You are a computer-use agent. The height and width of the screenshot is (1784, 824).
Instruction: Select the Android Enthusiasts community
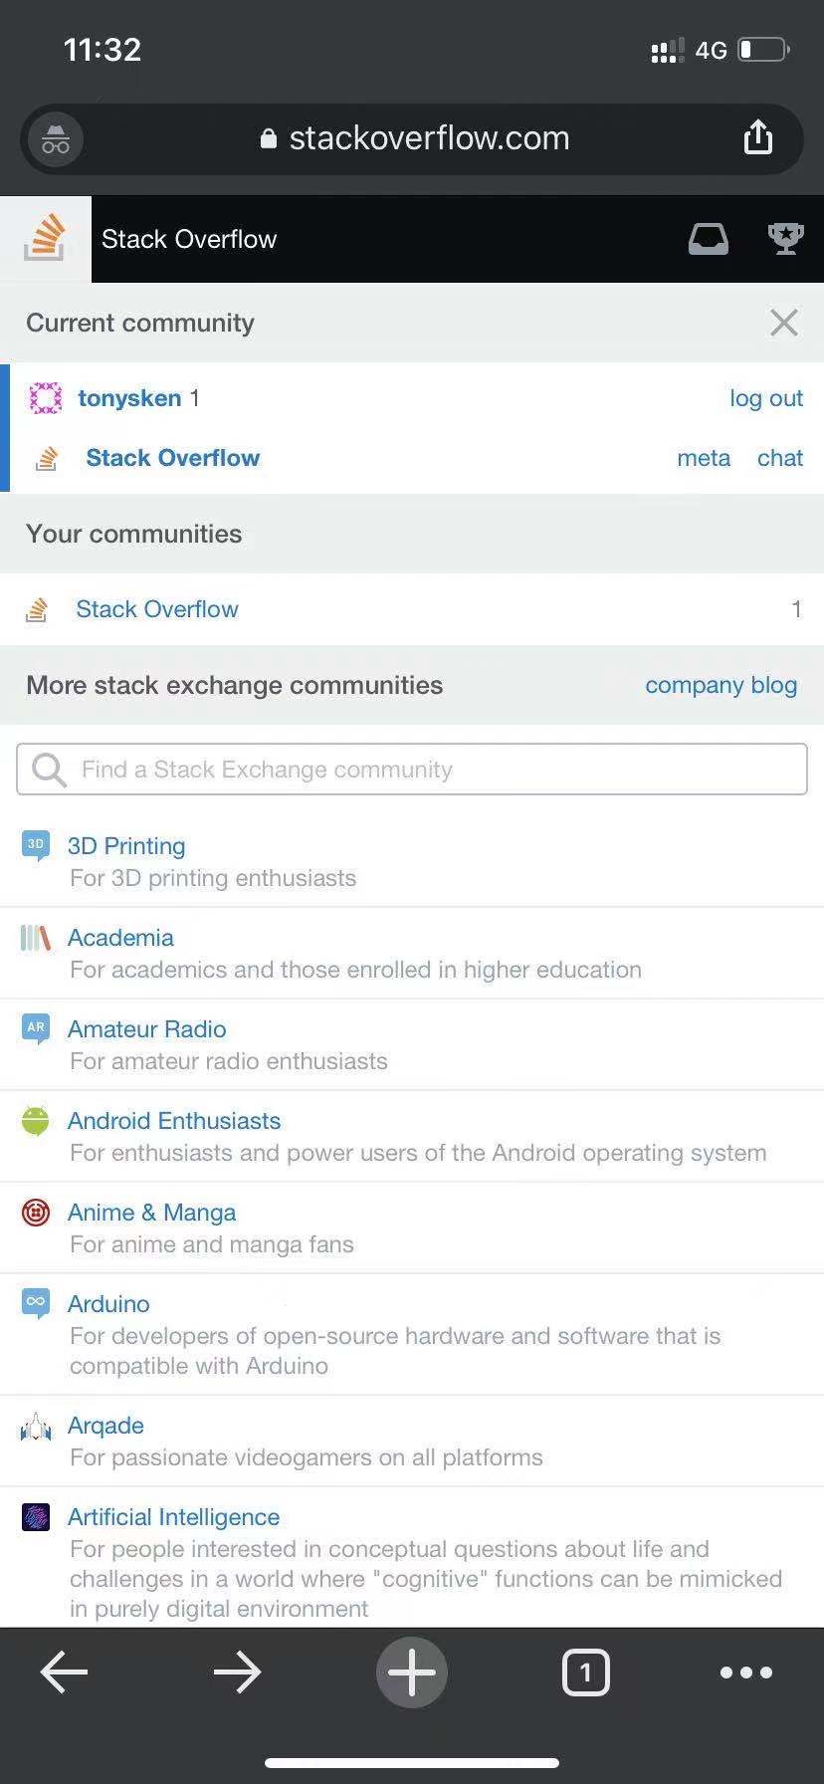click(174, 1121)
